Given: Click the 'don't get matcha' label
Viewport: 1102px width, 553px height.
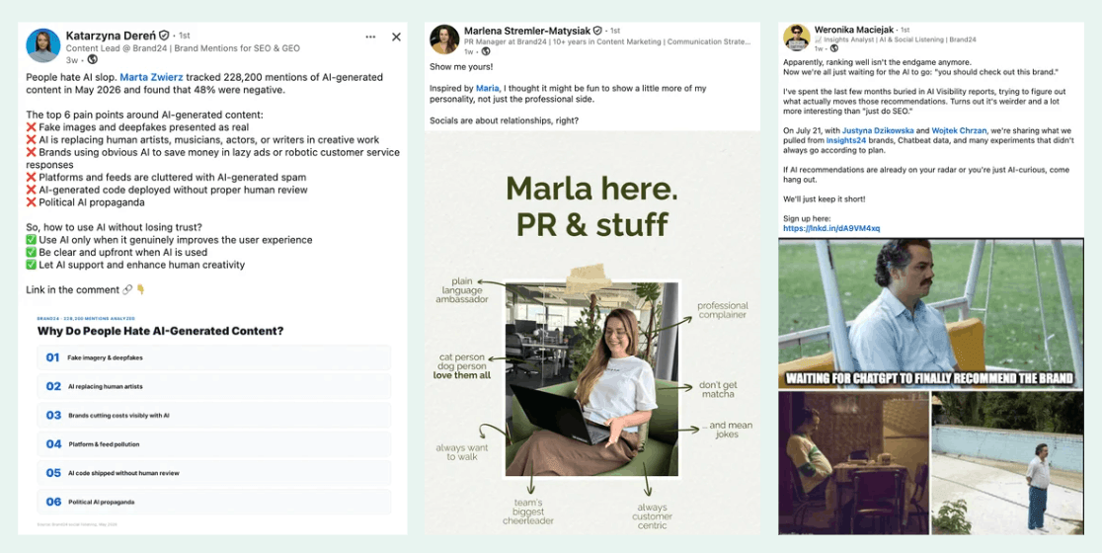Looking at the screenshot, I should pyautogui.click(x=717, y=389).
